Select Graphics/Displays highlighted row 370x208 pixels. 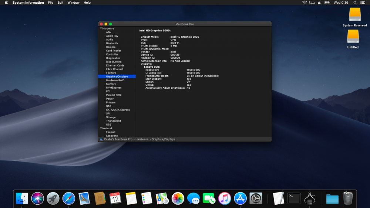[x=117, y=76]
